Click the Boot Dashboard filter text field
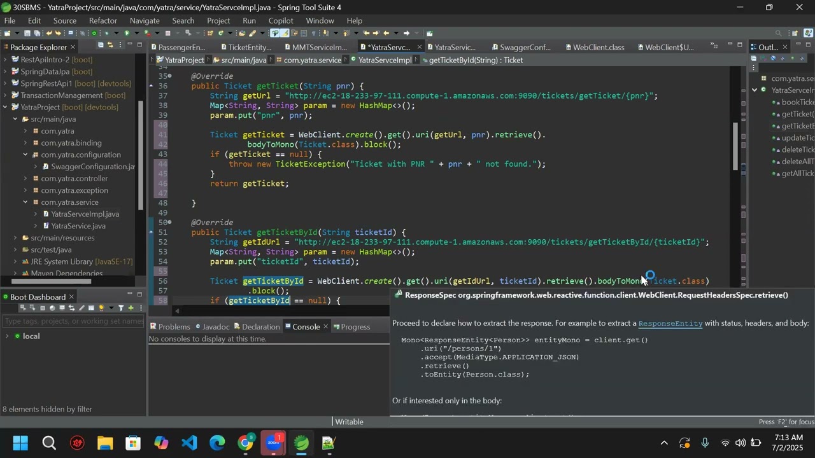 [73, 321]
